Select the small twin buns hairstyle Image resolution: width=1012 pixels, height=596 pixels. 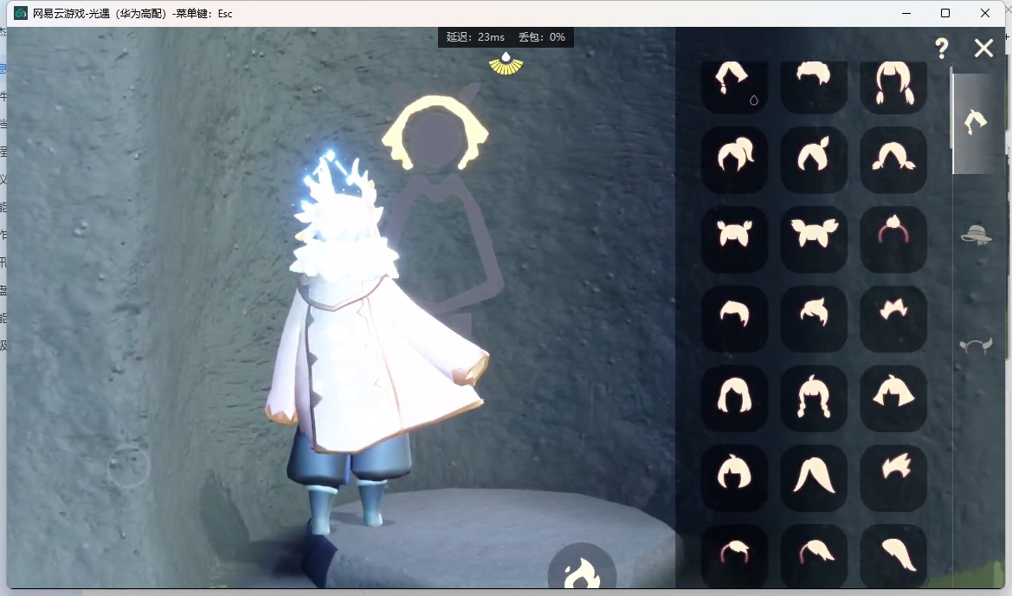pos(734,239)
